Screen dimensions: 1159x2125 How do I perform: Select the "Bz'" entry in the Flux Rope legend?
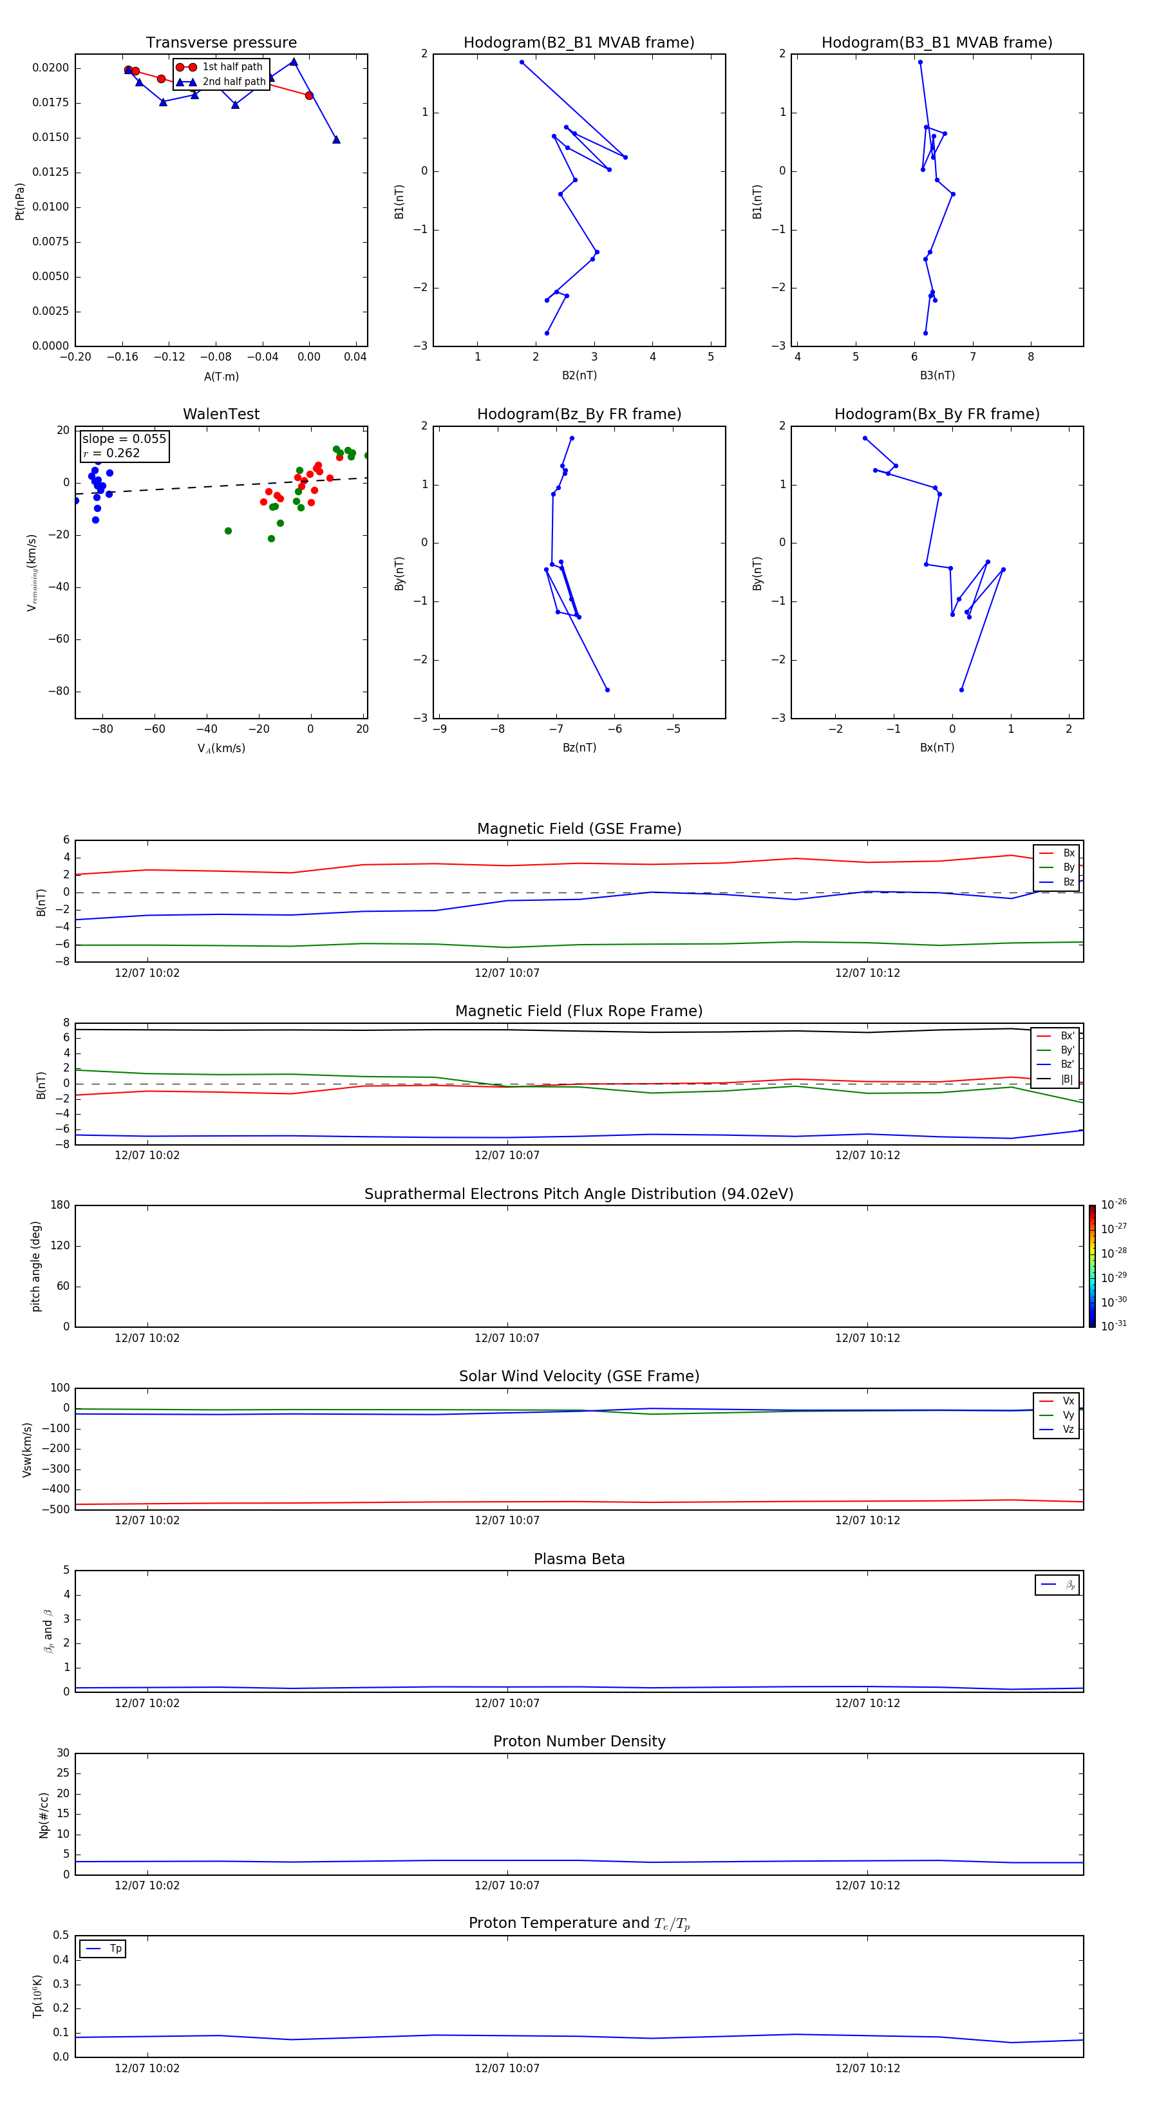1055,1064
